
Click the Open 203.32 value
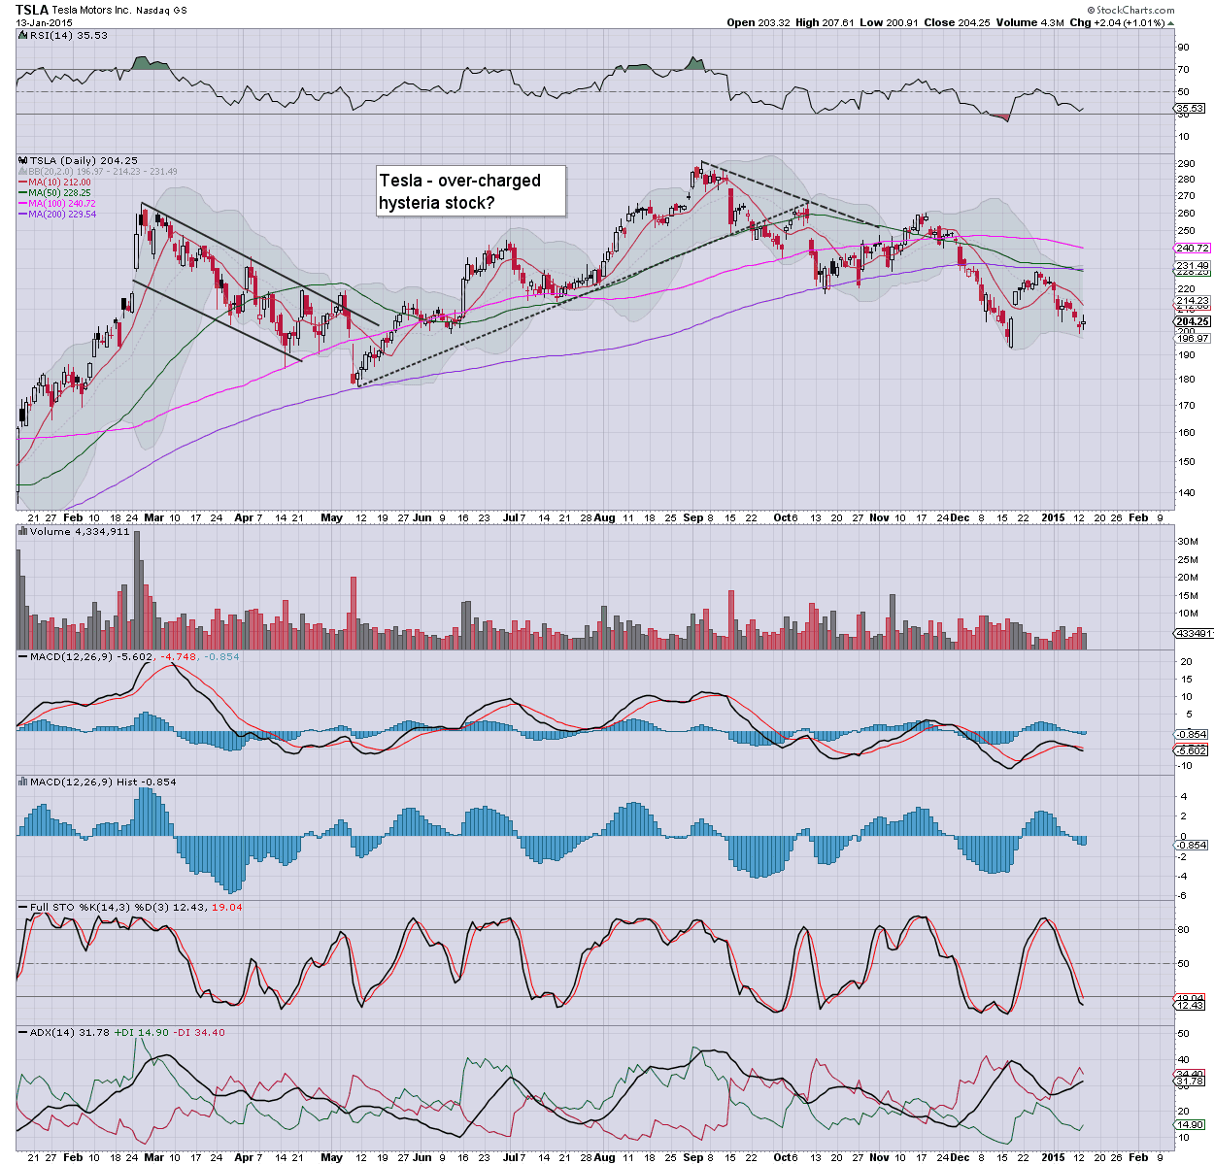[758, 22]
